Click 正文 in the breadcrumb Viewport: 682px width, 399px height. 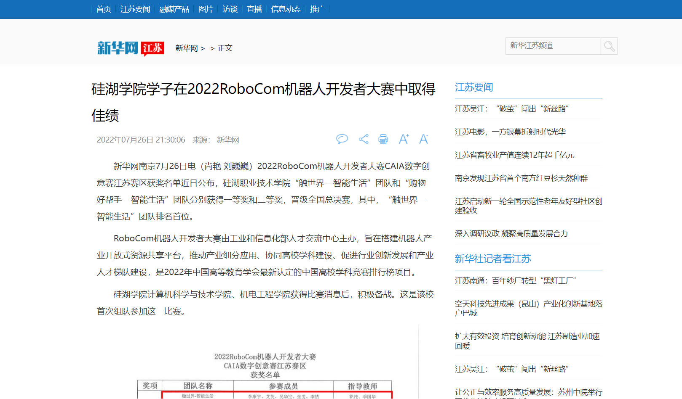click(225, 48)
